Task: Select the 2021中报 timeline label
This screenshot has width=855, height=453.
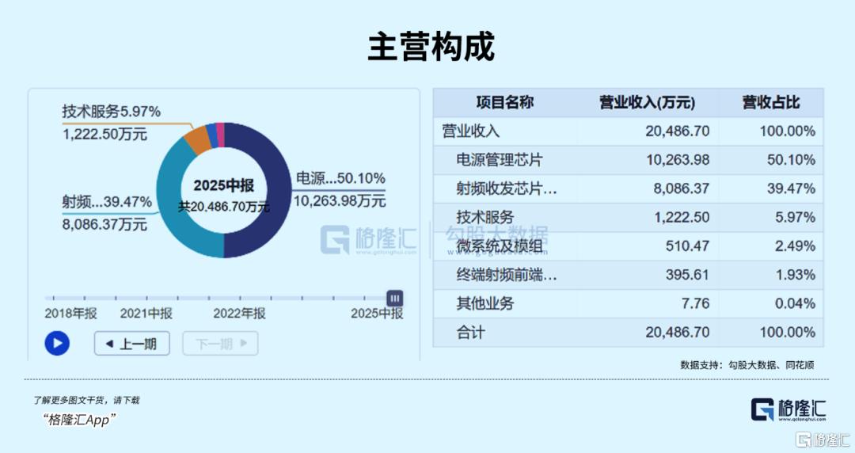Action: point(146,314)
